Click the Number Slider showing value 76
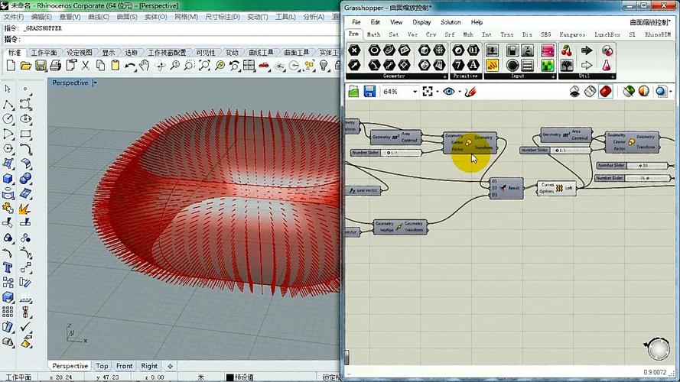This screenshot has width=680, height=382. [x=633, y=178]
